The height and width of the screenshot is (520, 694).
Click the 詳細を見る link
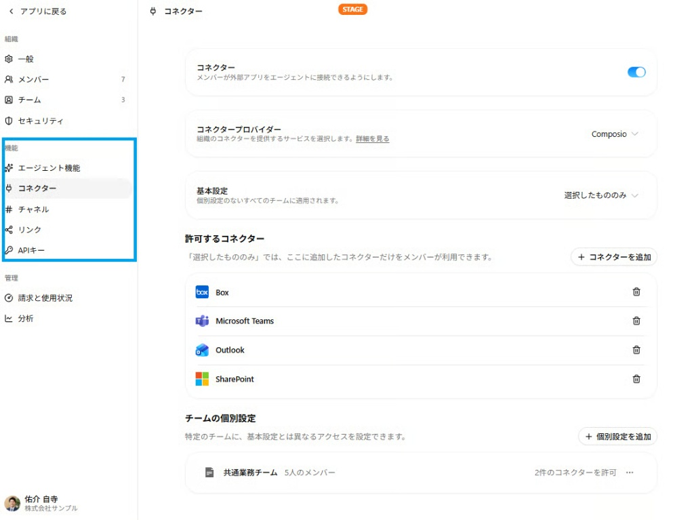tap(372, 138)
